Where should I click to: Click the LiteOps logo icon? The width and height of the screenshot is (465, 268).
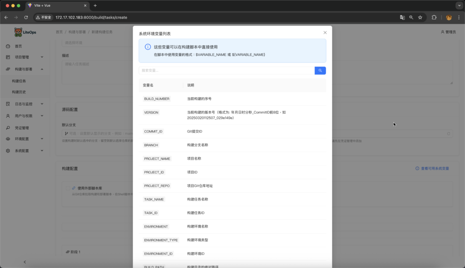pos(18,32)
